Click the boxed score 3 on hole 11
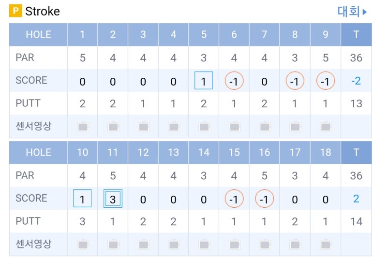This screenshot has width=374, height=258. click(x=113, y=199)
